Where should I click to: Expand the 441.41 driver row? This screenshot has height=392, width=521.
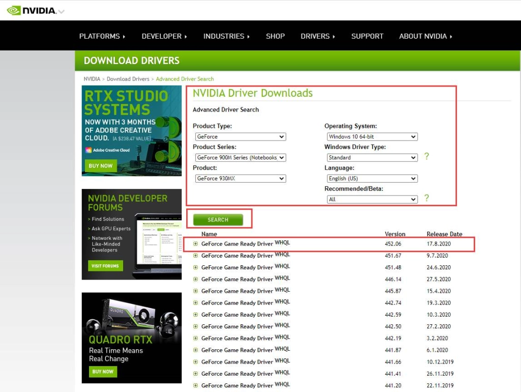(195, 374)
